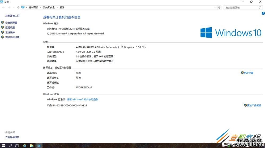
Task: Refresh the address bar view
Action: coord(219,7)
